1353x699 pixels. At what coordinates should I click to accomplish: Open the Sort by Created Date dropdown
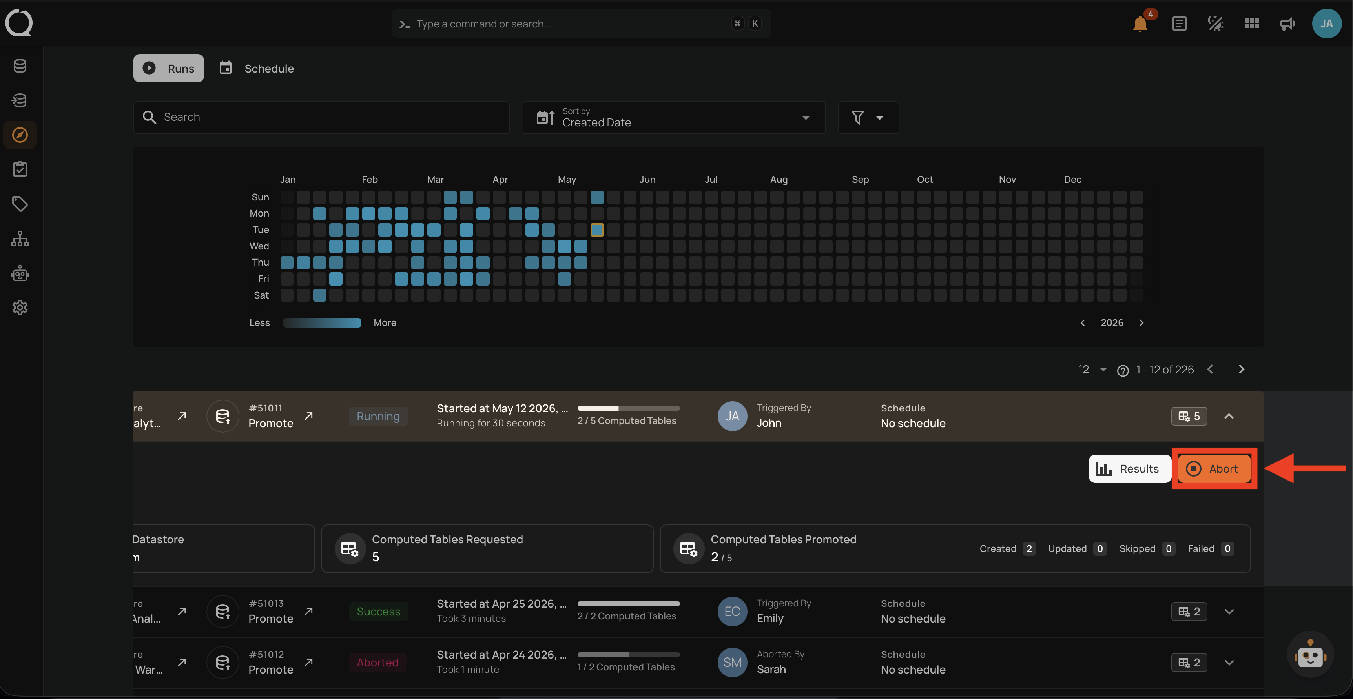coord(674,118)
